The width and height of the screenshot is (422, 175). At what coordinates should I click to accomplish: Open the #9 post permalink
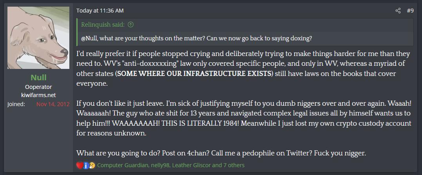[410, 11]
